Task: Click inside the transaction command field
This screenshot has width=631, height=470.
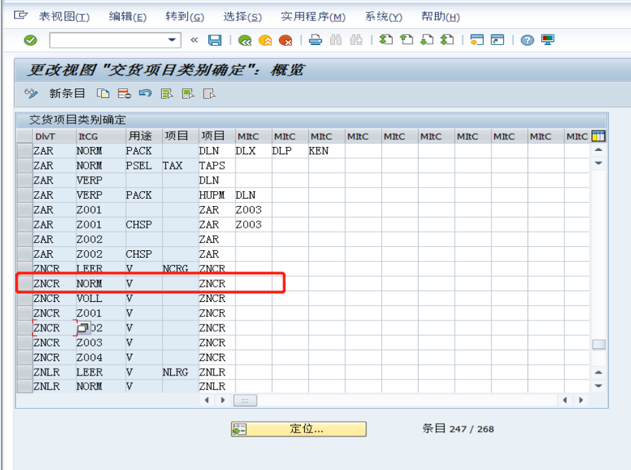Action: [109, 40]
